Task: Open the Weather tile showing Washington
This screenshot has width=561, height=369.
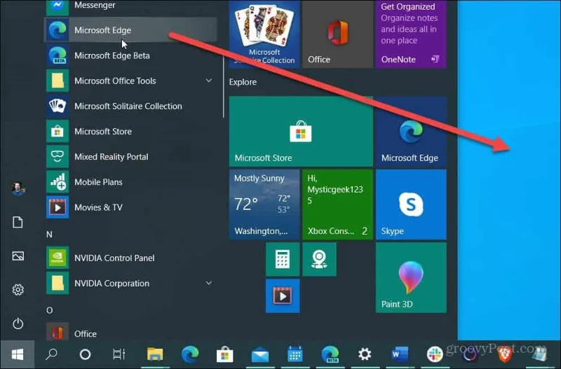Action: click(264, 204)
